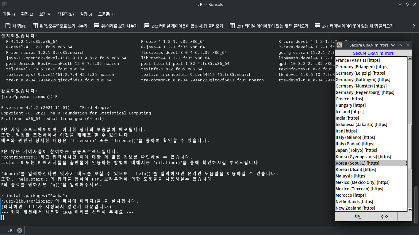Image resolution: width=419 pixels, height=235 pixels.
Task: Click 취소 button in CRAN mirrors dialog
Action: click(x=385, y=216)
